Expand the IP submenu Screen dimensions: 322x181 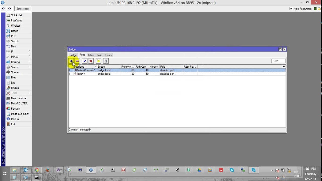click(x=19, y=52)
